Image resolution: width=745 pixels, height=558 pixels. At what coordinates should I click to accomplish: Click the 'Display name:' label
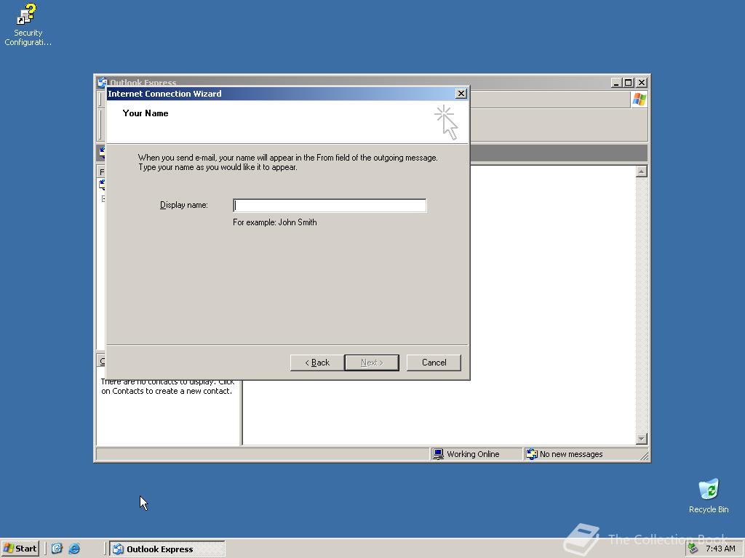(x=183, y=205)
